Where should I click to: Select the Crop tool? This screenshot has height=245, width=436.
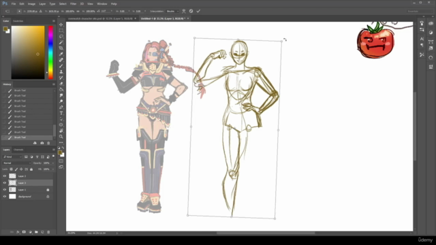point(61,48)
